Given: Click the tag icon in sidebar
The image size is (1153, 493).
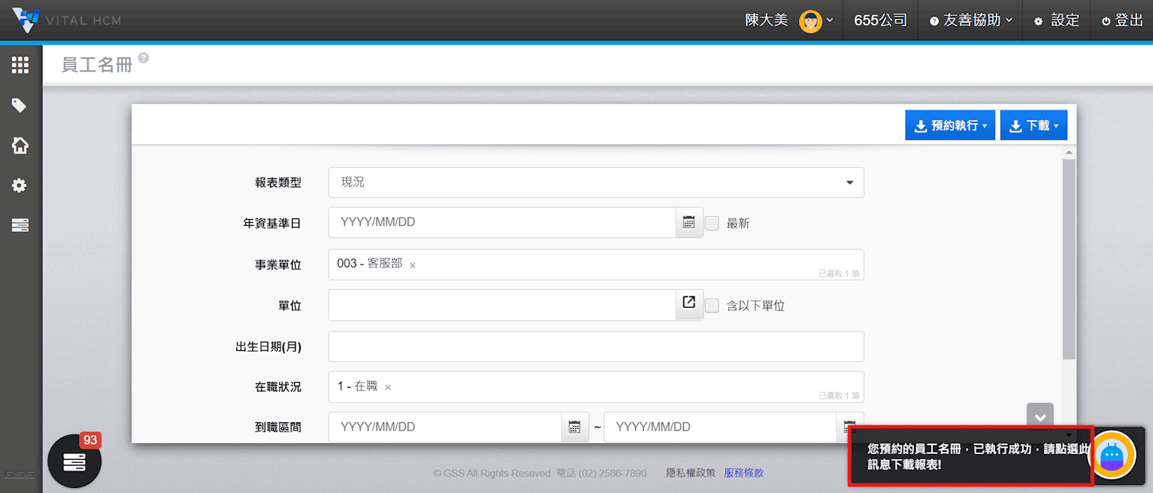Looking at the screenshot, I should [x=19, y=106].
